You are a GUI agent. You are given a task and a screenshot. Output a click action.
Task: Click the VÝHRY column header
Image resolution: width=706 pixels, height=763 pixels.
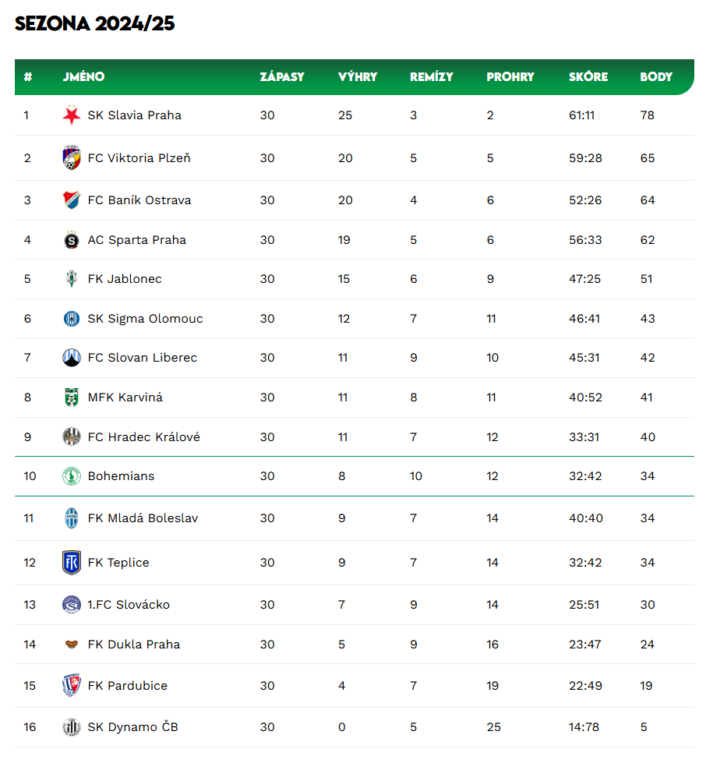358,77
